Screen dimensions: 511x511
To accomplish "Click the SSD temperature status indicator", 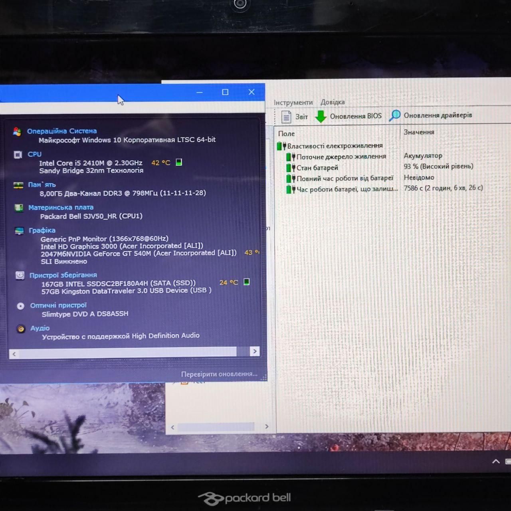I will 247,282.
